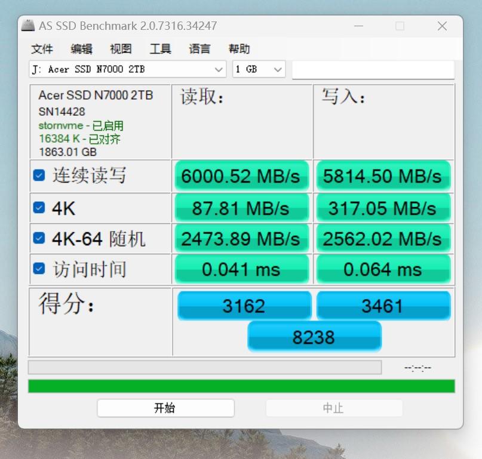Click the Acer SSD N7000 2TB device name label
The height and width of the screenshot is (459, 482).
pyautogui.click(x=96, y=96)
